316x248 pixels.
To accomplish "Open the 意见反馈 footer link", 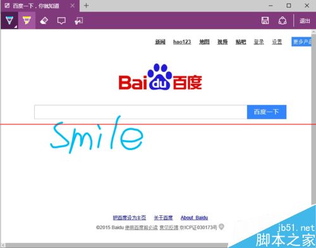I will pos(169,227).
